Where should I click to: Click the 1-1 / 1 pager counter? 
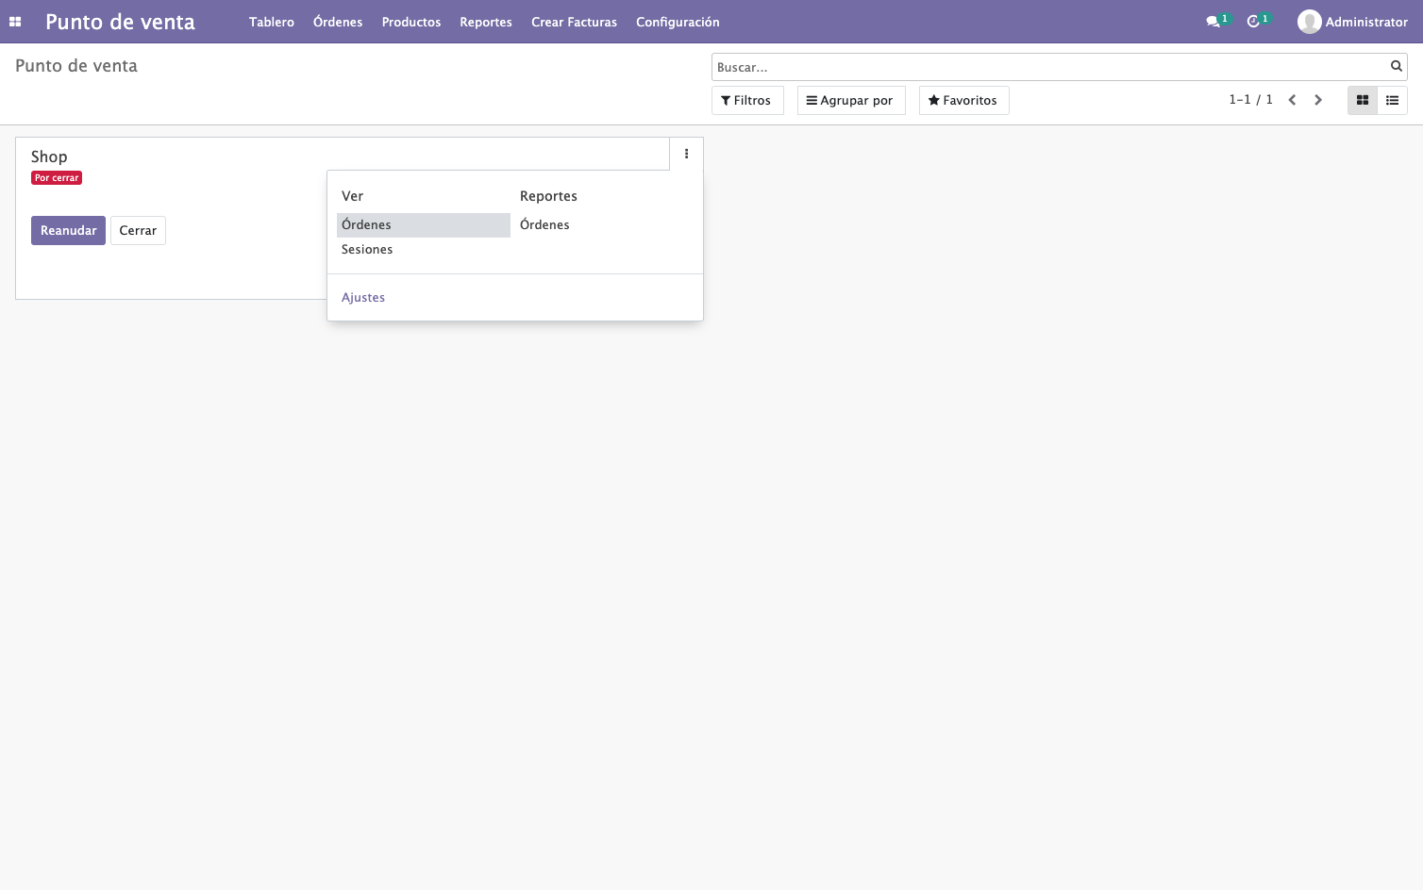1250,100
